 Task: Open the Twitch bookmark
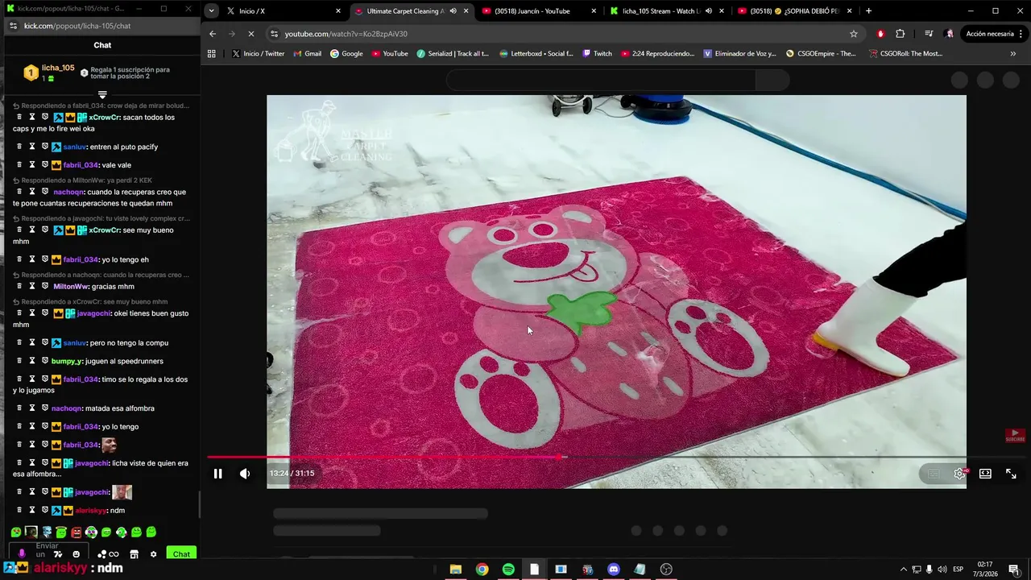pyautogui.click(x=597, y=54)
